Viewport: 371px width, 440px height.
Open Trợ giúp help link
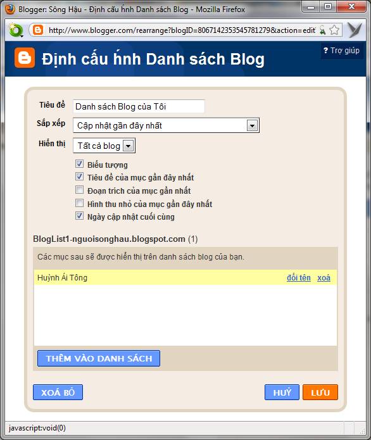[341, 51]
